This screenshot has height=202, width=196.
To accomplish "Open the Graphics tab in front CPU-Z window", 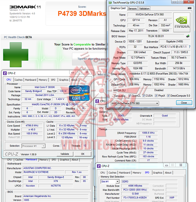I will pos(64,80).
